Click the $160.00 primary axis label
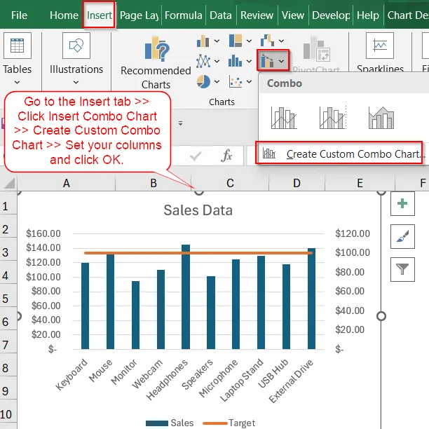Image resolution: width=429 pixels, height=429 pixels. click(x=43, y=233)
